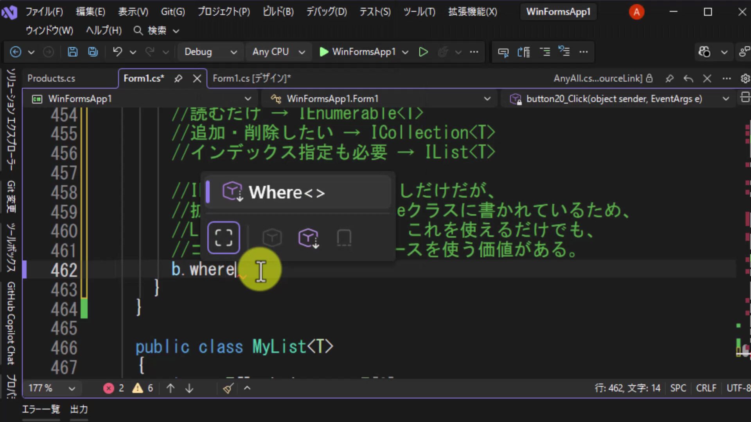
Task: Click the outdent lines toolbar icon
Action: click(x=564, y=51)
